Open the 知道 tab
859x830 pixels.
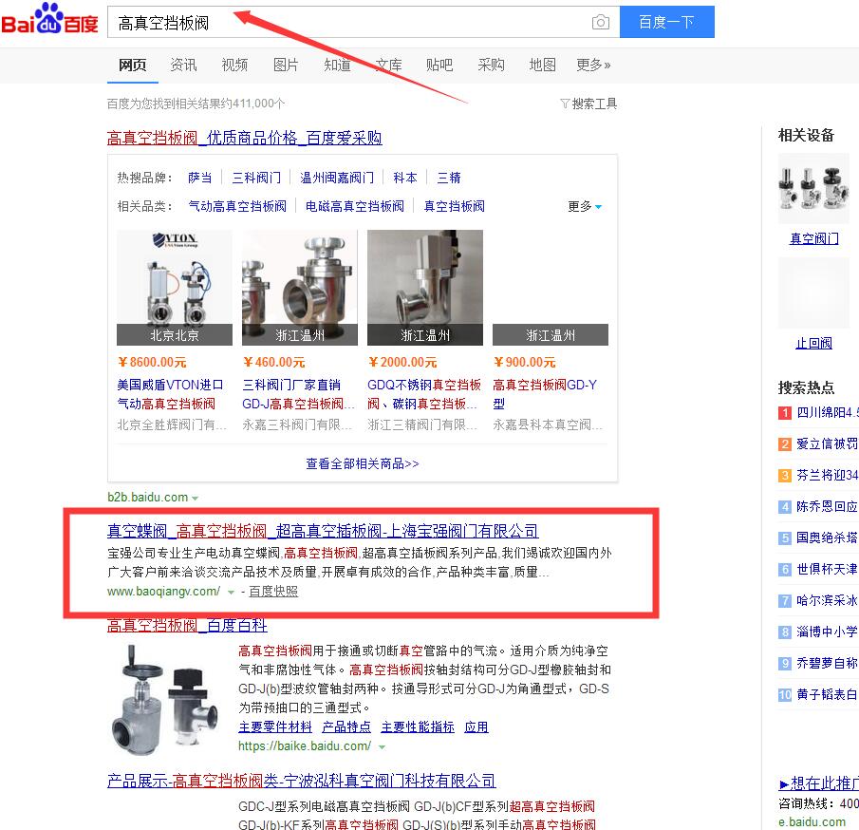tap(338, 66)
